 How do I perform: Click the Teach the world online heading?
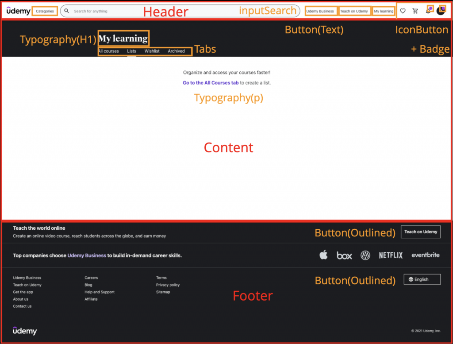39,228
